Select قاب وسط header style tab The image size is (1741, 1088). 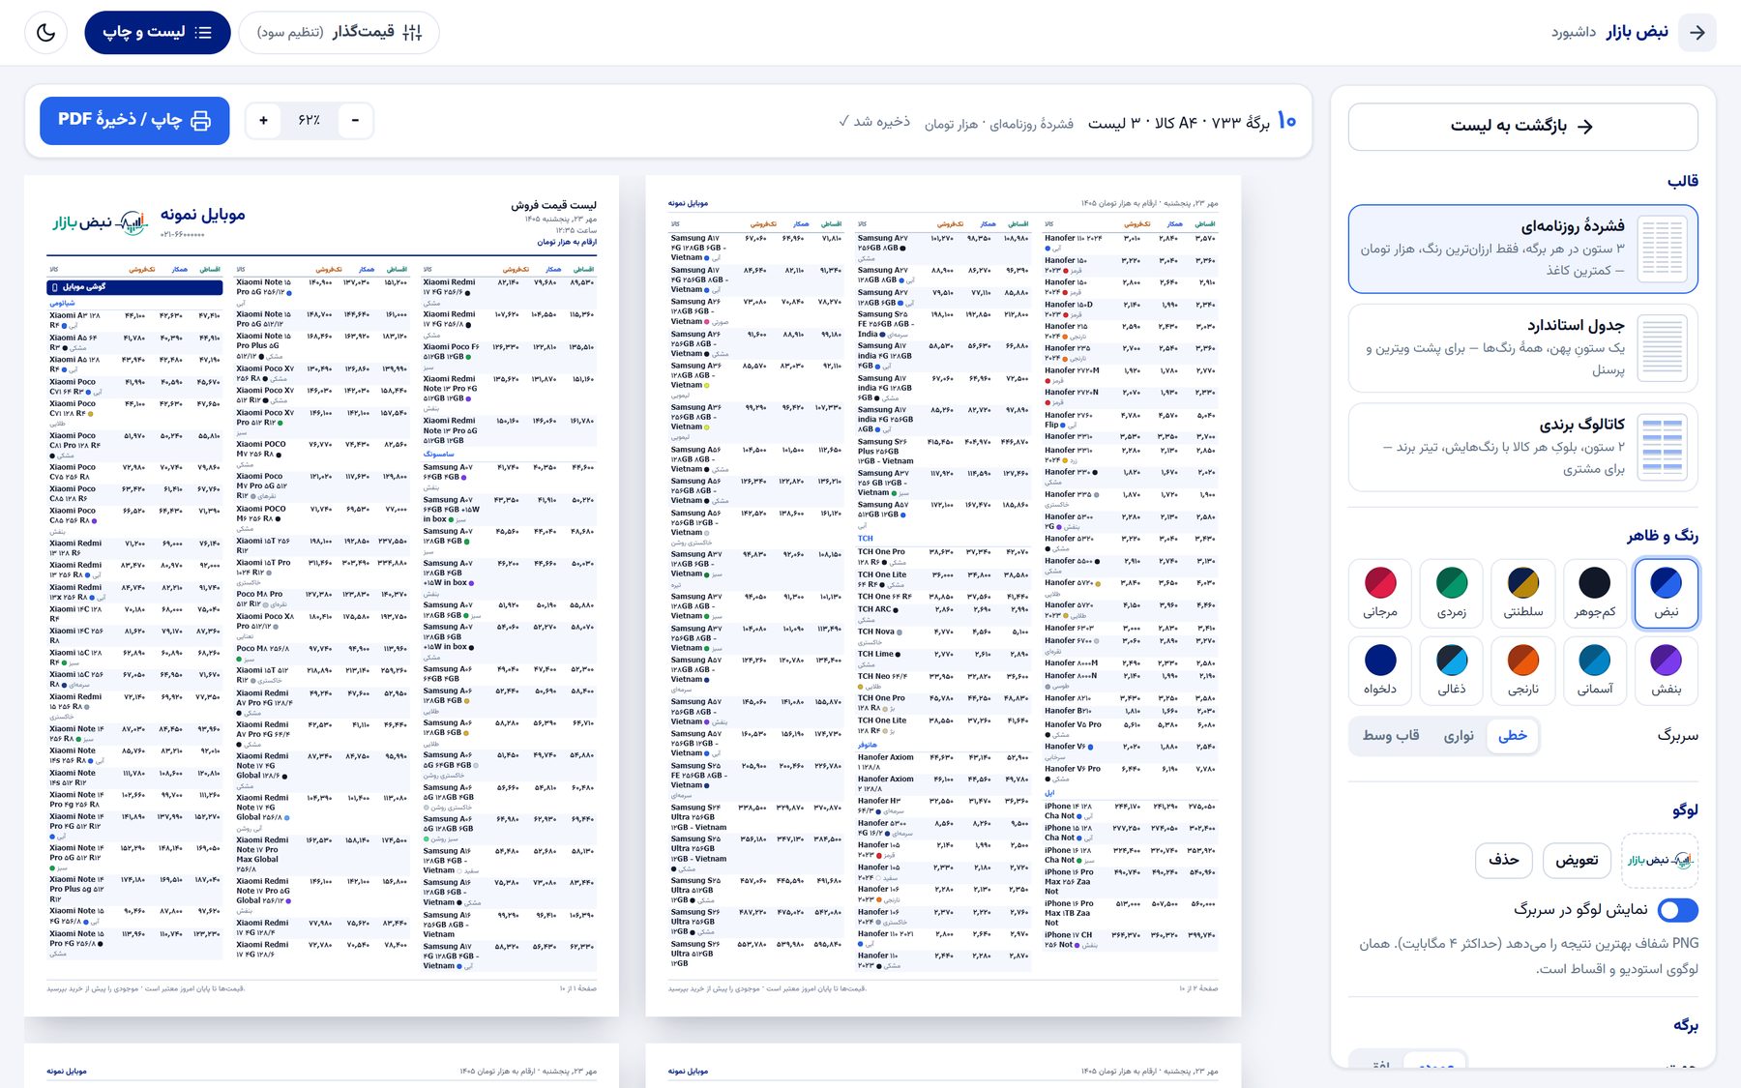[1391, 736]
